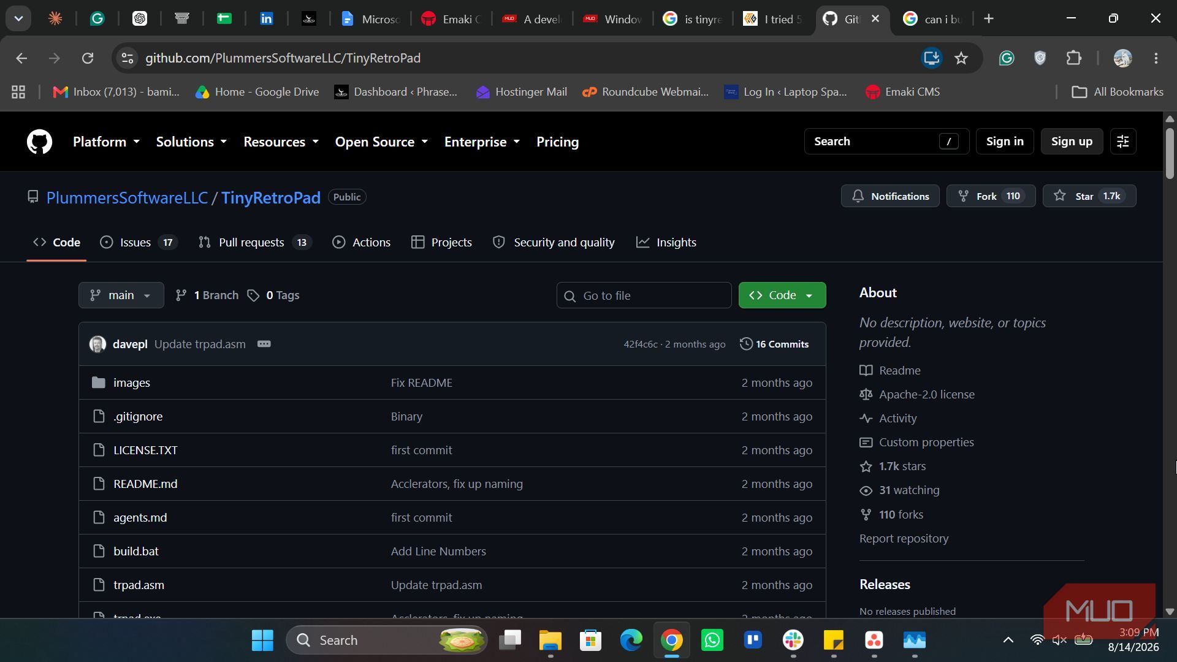This screenshot has width=1177, height=662.
Task: Bookmark this page with the star icon
Action: [961, 58]
